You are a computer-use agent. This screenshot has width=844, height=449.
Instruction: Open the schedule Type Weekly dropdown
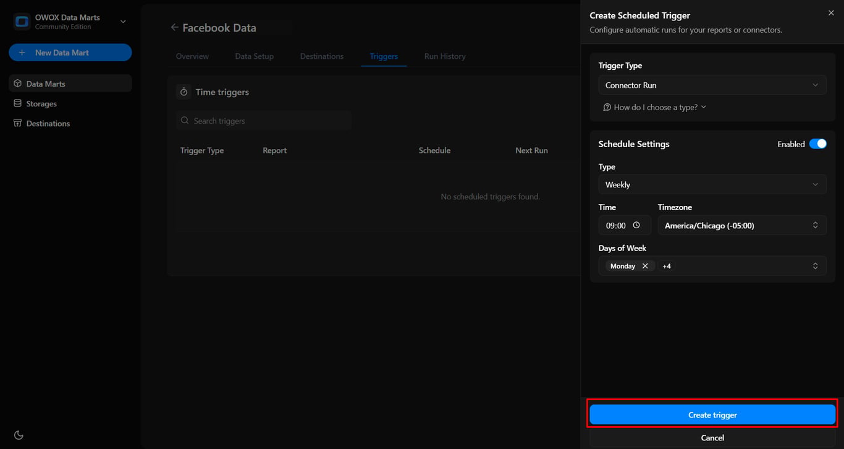pyautogui.click(x=712, y=184)
